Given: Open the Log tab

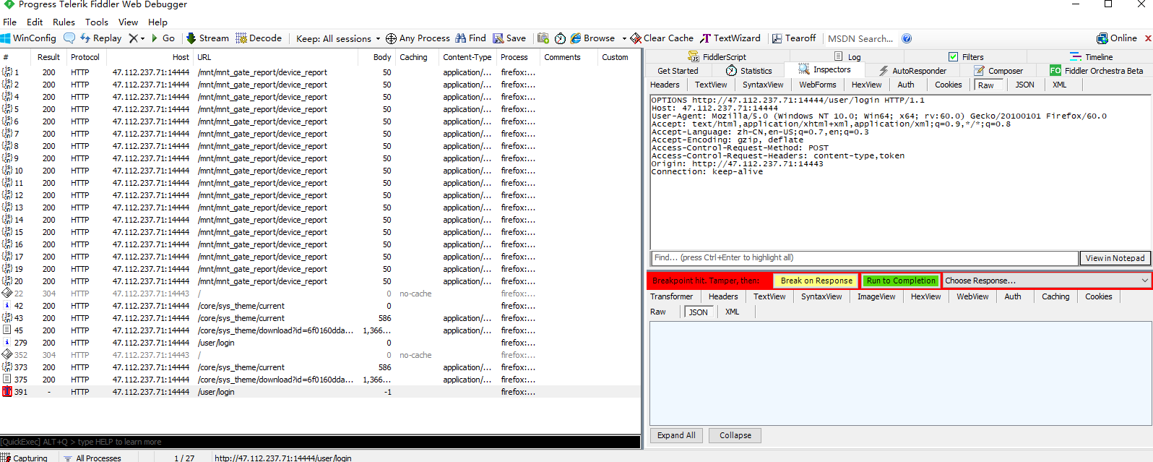Looking at the screenshot, I should pos(847,57).
